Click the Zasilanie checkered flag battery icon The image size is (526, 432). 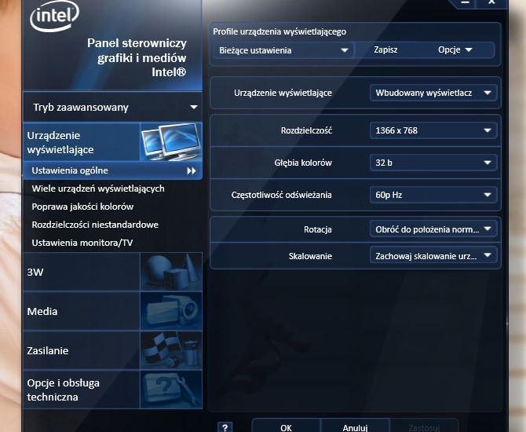click(x=171, y=350)
